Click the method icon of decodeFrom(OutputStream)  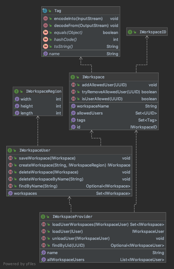[x=46, y=26]
